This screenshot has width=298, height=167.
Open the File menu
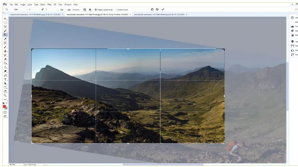pyautogui.click(x=11, y=4)
